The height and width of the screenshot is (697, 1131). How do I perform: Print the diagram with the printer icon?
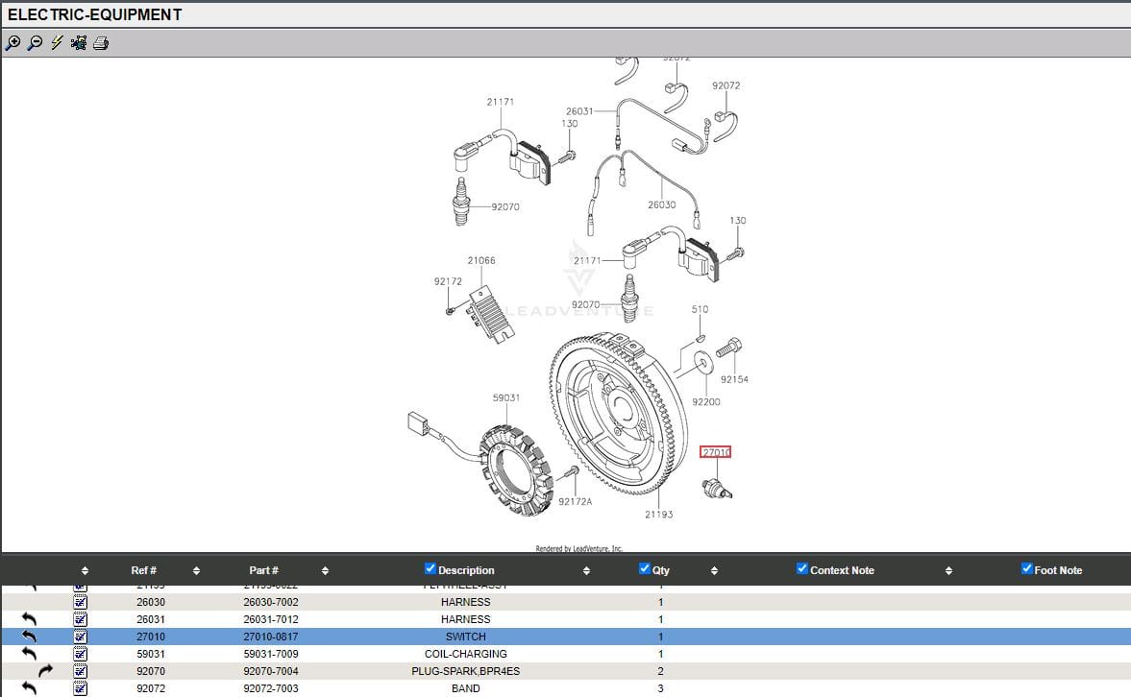tap(101, 43)
